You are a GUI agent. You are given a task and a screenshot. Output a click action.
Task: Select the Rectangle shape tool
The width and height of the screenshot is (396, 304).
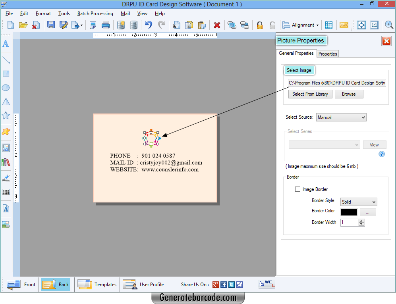(6, 73)
